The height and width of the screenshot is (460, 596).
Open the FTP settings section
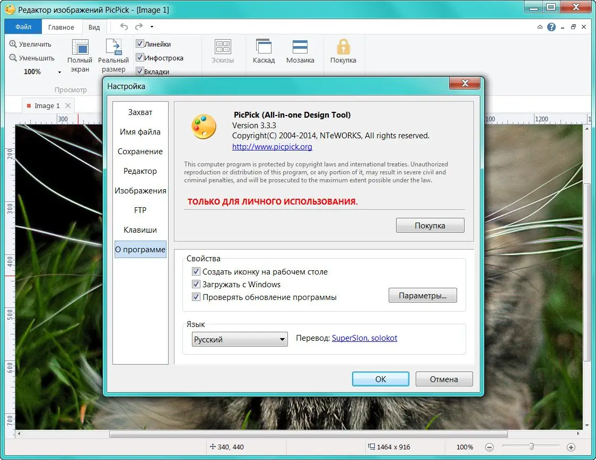point(141,210)
